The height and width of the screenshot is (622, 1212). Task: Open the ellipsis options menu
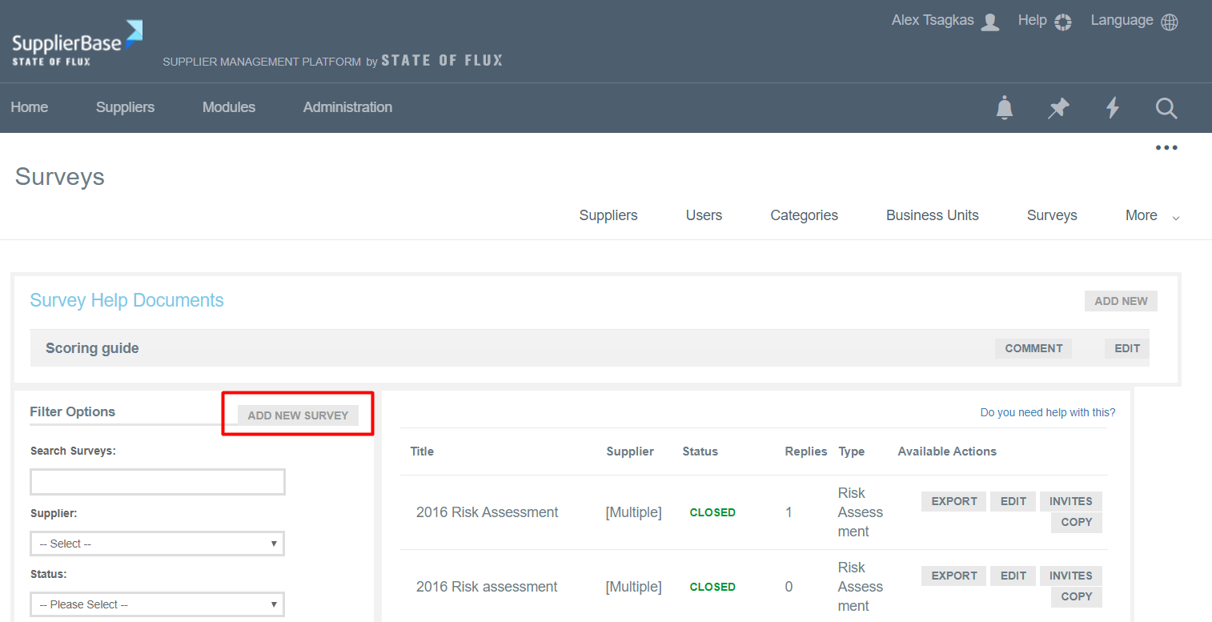(1166, 147)
